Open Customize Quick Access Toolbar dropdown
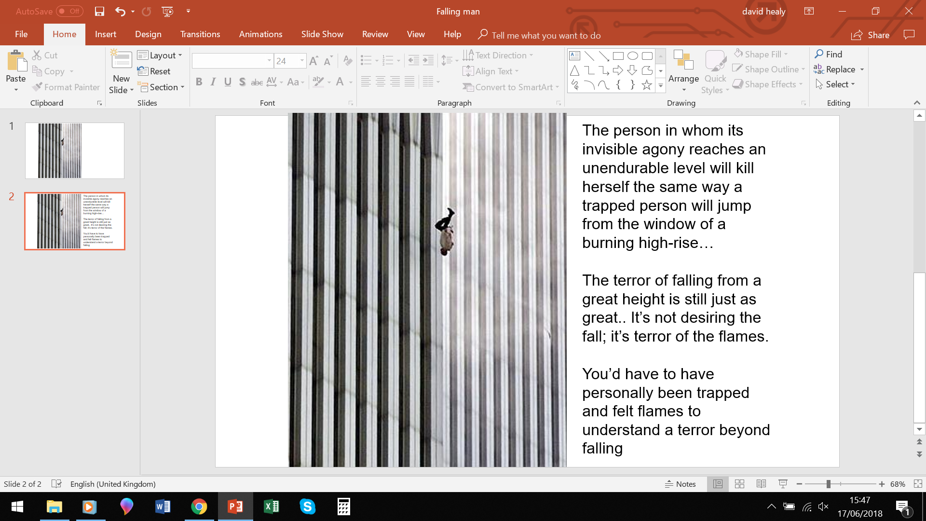 pos(188,11)
